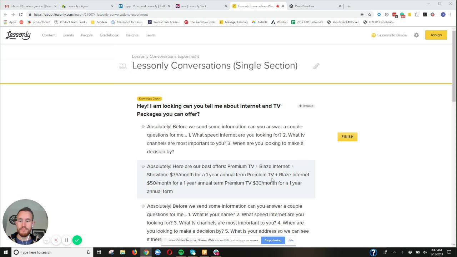This screenshot has width=457, height=257.
Task: Click the yellow Finish button
Action: [x=347, y=137]
